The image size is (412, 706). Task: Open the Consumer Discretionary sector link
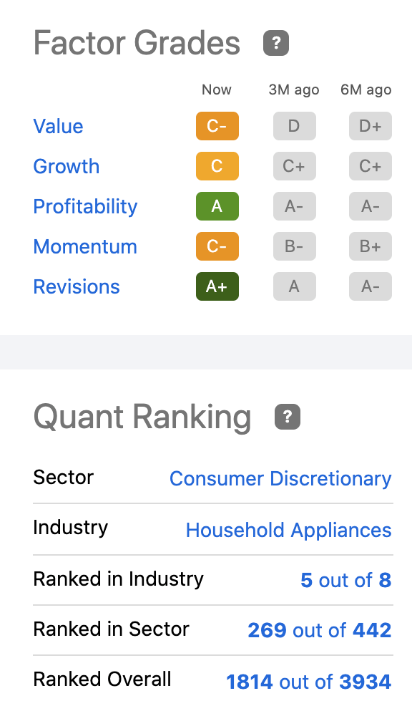[280, 478]
